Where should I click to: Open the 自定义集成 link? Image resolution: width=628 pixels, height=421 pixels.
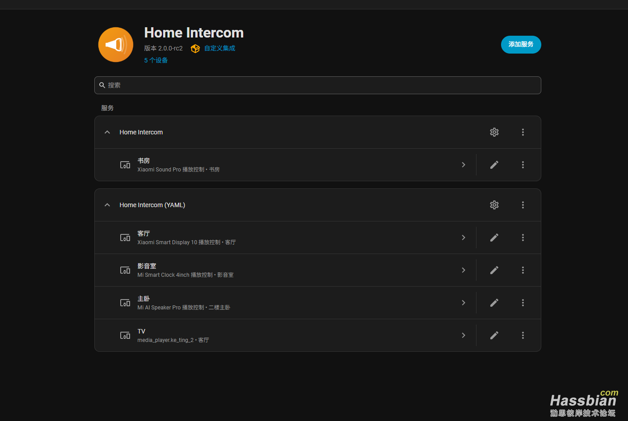coord(219,48)
